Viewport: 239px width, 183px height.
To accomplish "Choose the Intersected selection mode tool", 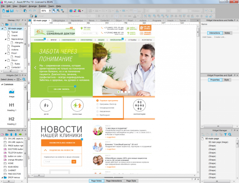I will [x=54, y=11].
